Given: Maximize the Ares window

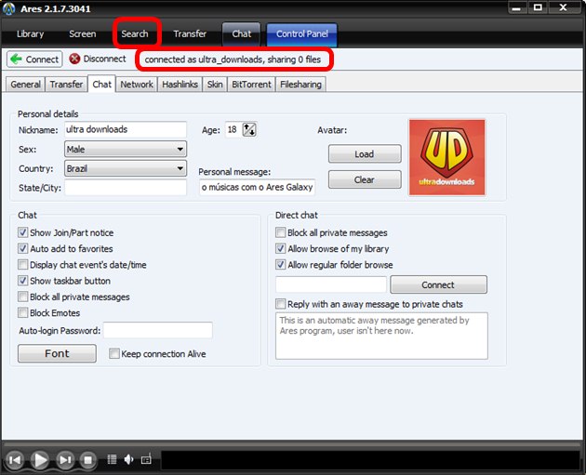Looking at the screenshot, I should pos(538,7).
